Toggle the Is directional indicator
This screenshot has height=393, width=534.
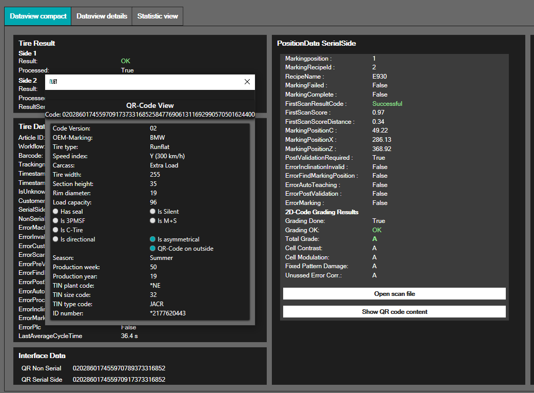(x=56, y=239)
